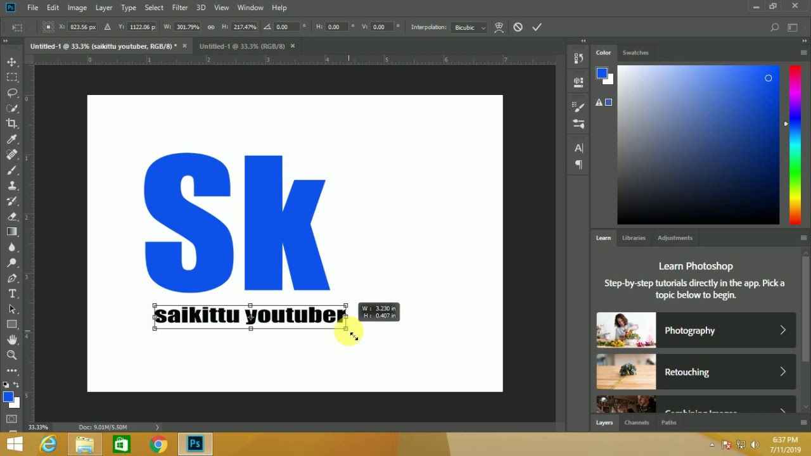Swap foreground and background colors
Image resolution: width=811 pixels, height=456 pixels.
(x=17, y=384)
